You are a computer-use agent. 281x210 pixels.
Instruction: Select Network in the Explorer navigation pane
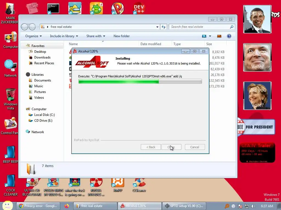(38, 132)
